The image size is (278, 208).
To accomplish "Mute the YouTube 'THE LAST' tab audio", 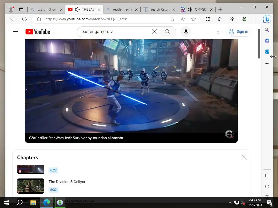I will tap(77, 9).
